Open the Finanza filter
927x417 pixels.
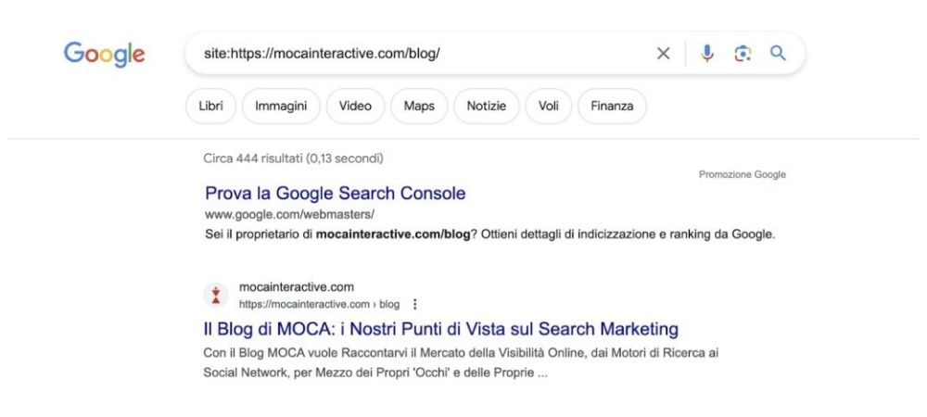click(x=612, y=106)
